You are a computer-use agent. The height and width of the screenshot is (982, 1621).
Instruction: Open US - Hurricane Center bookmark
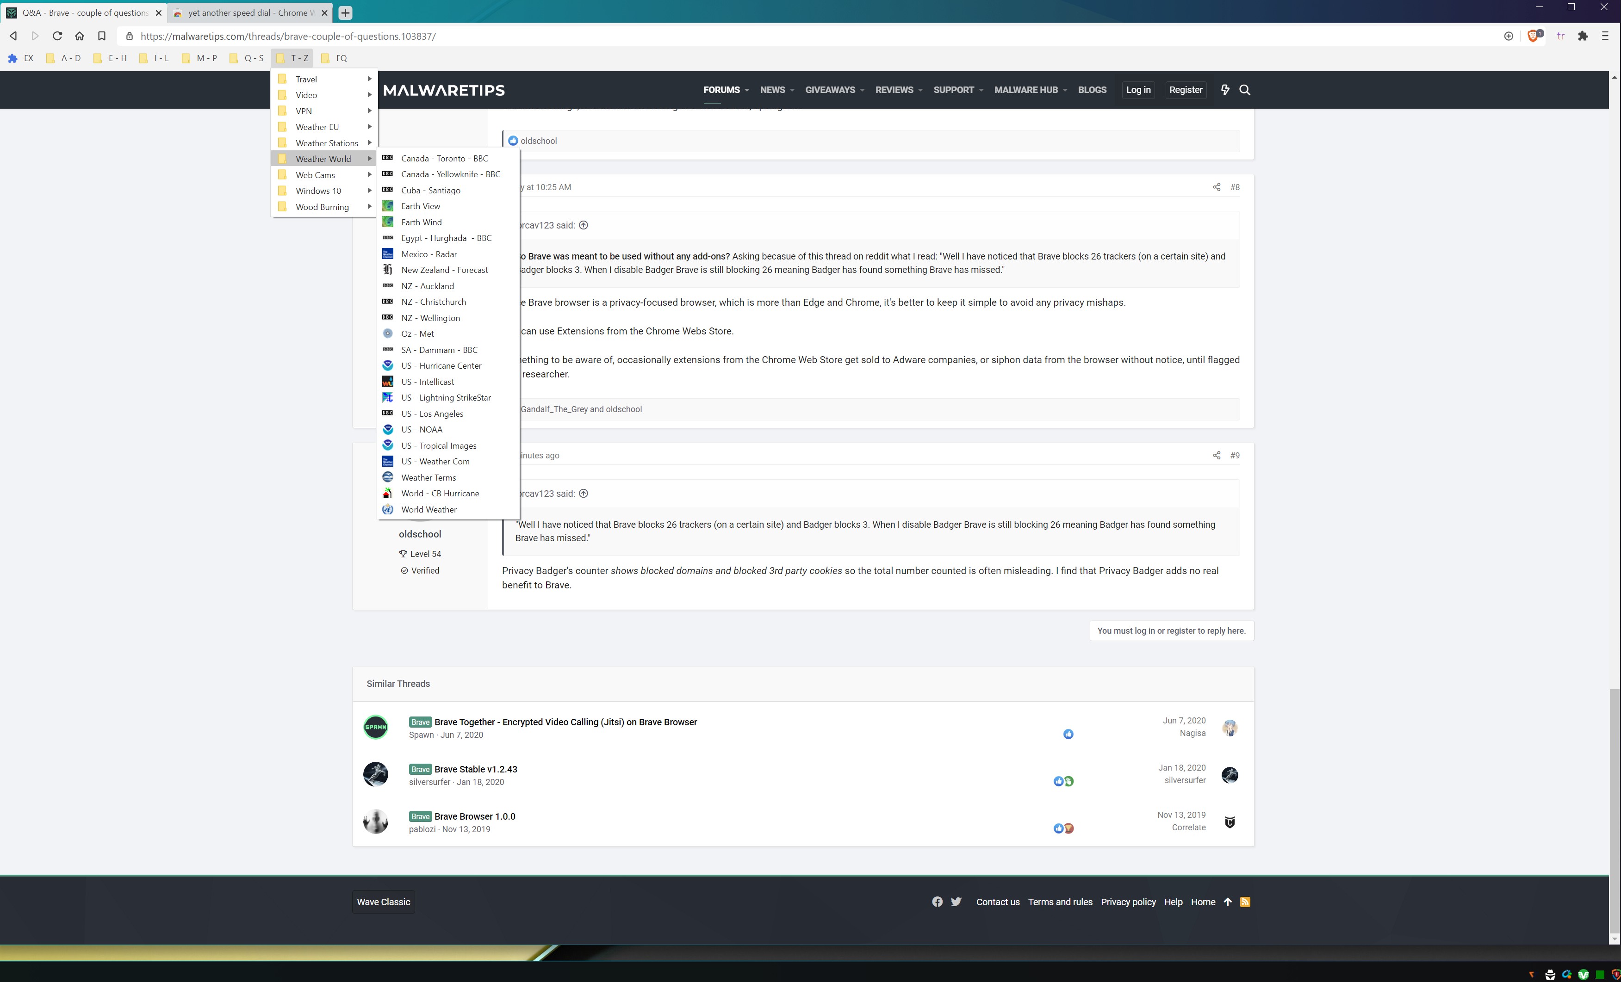click(441, 366)
